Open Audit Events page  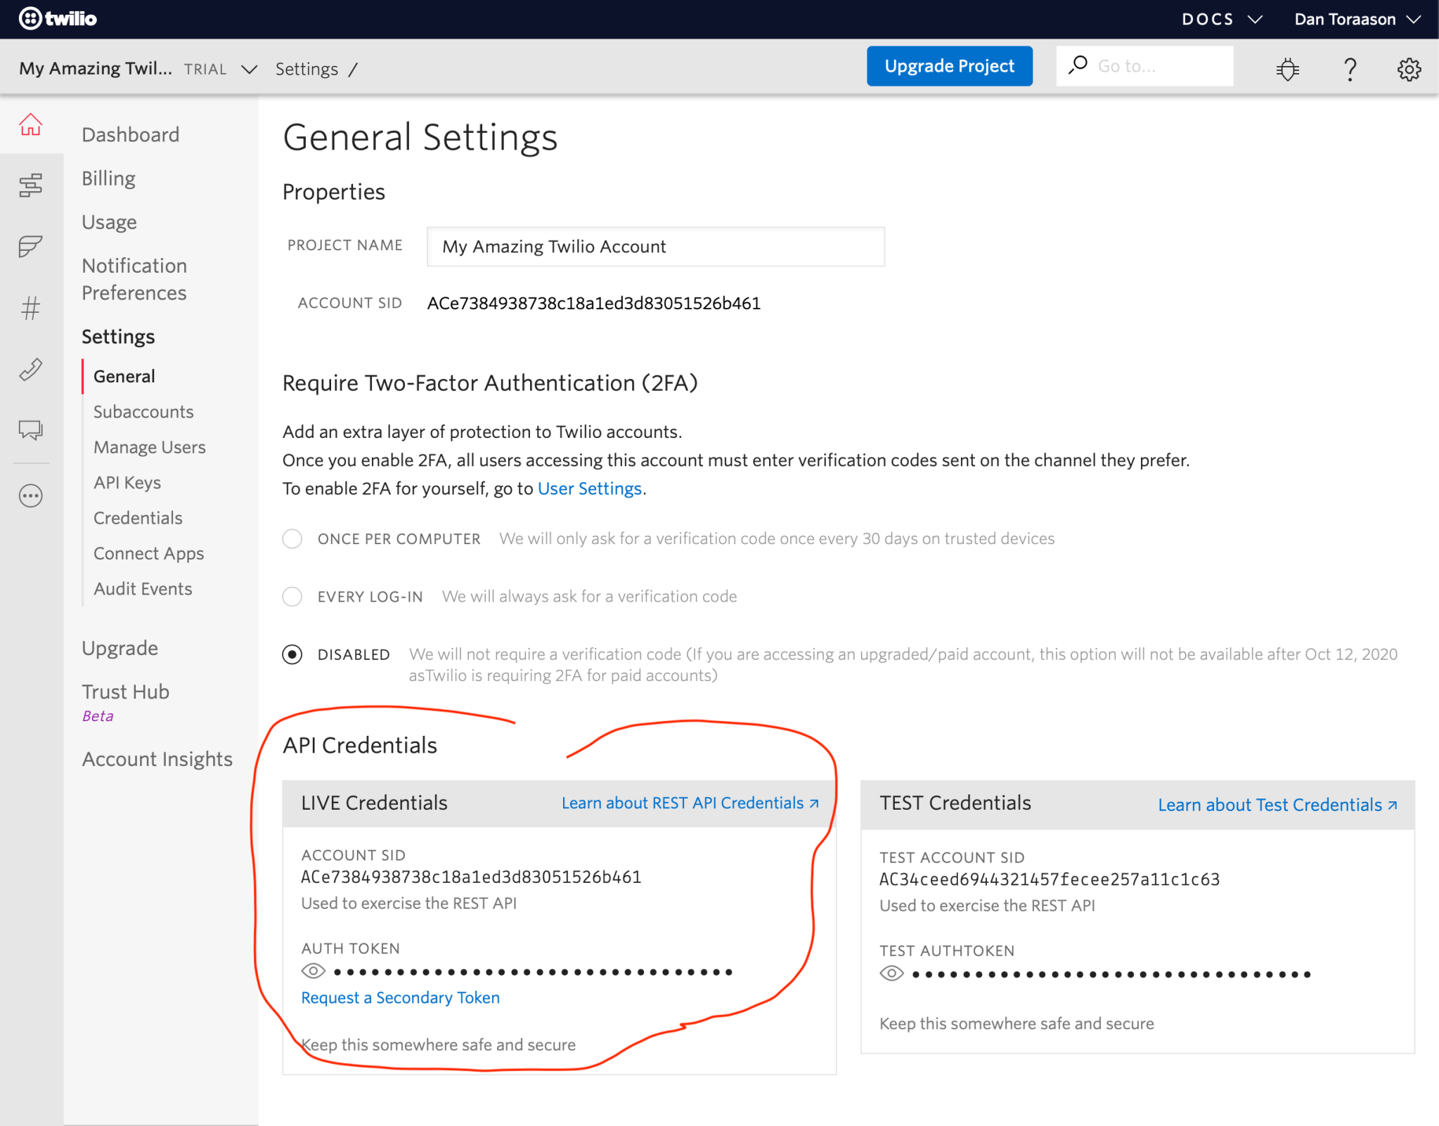click(x=143, y=589)
